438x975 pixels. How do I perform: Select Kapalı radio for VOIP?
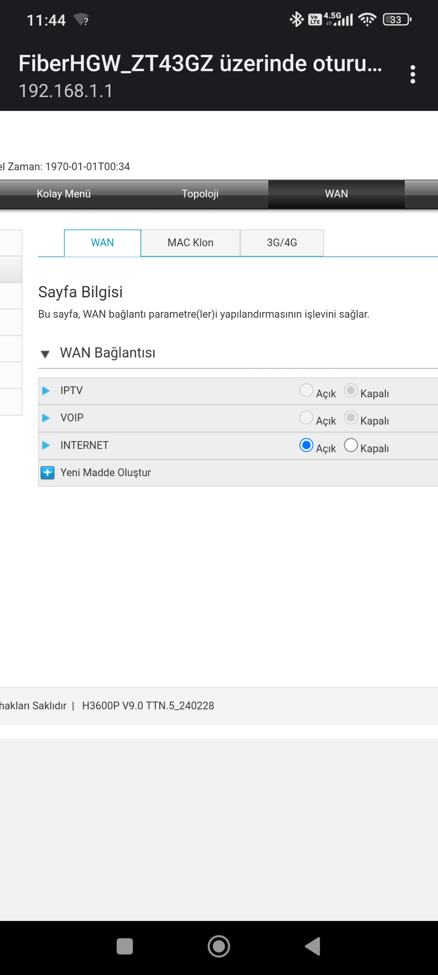[x=351, y=418]
